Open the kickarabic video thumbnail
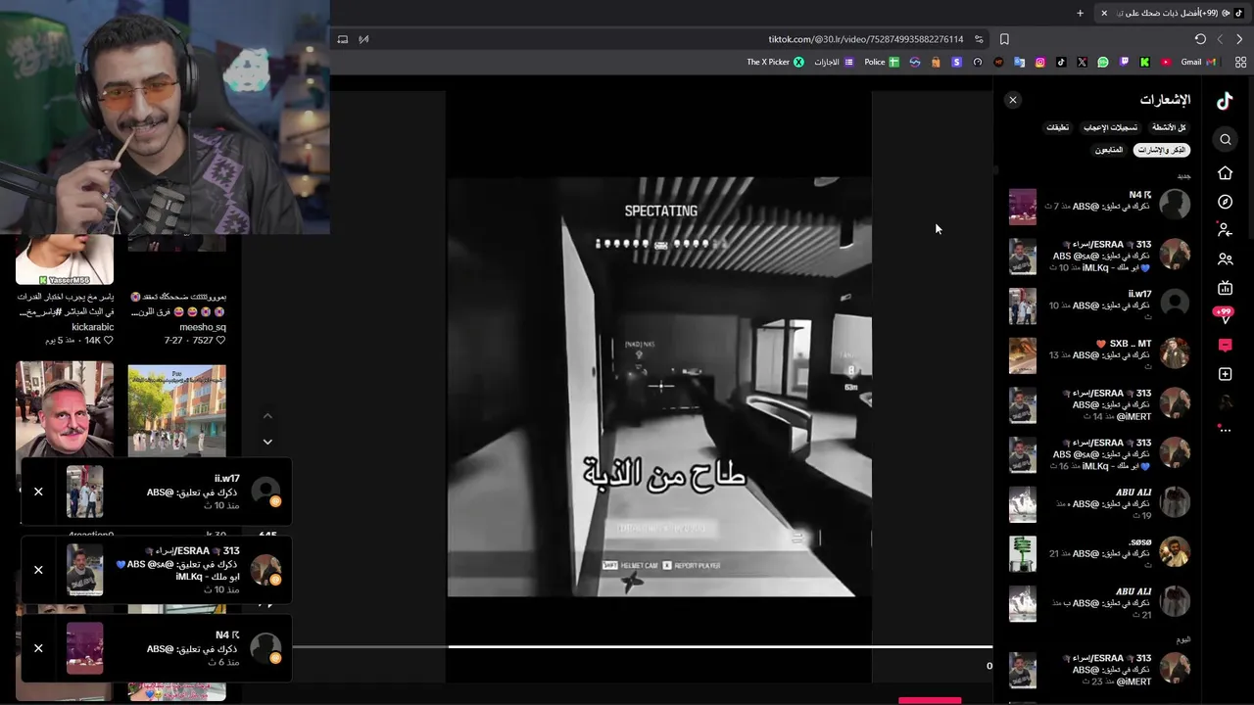 (65, 258)
